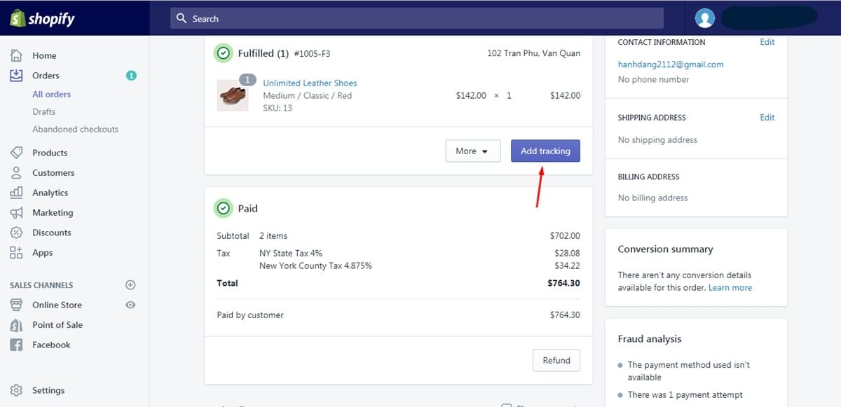Select the Discounts tag icon
Viewport: 841px width, 407px height.
click(x=18, y=233)
